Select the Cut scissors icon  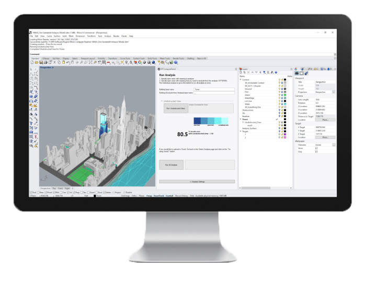(x=54, y=63)
